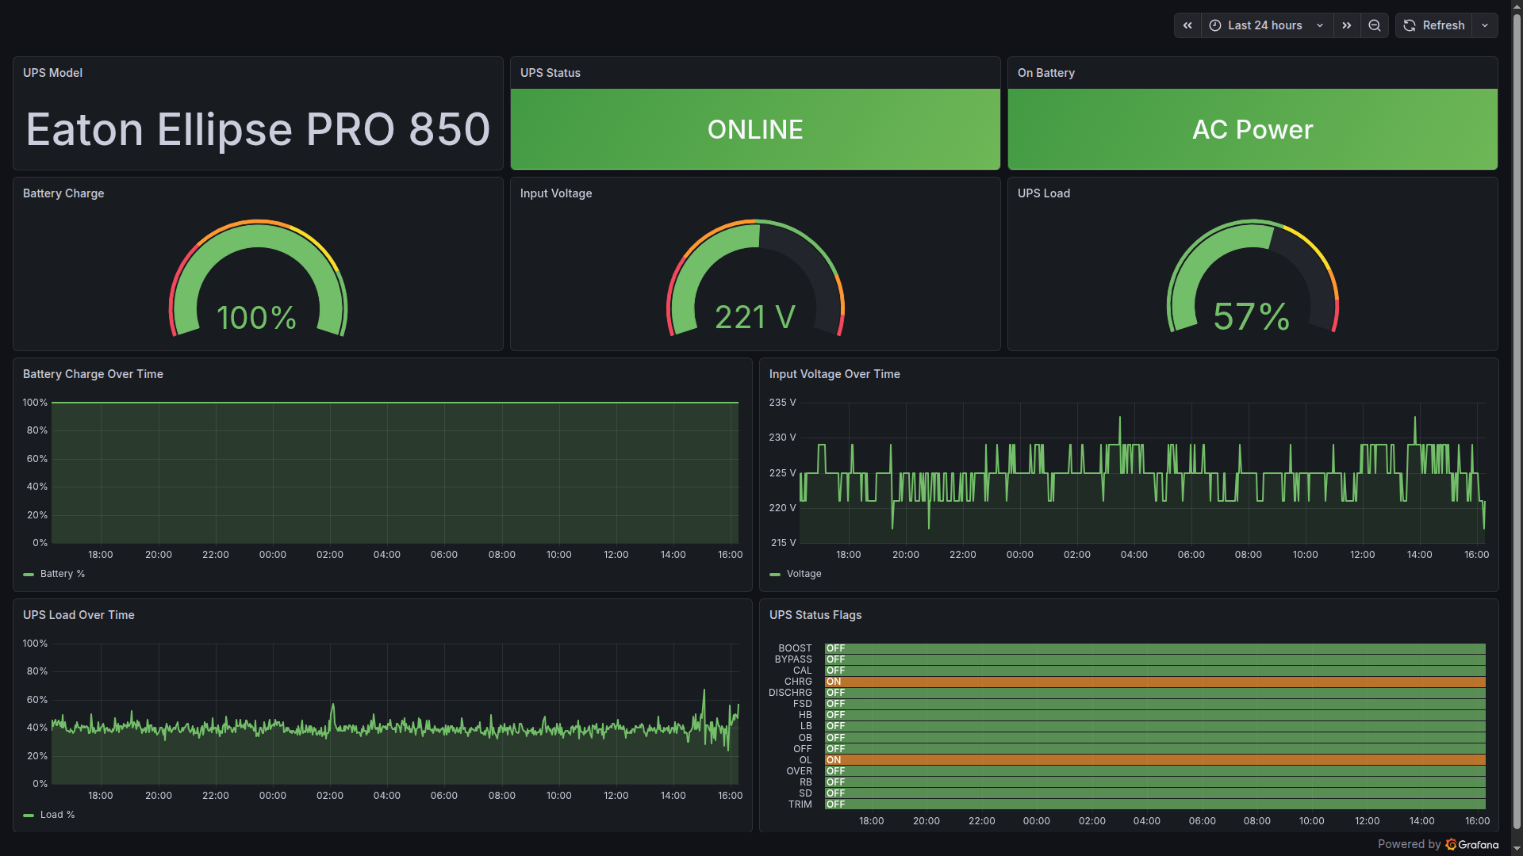
Task: Click the zoom out time range magnifier
Action: 1375,25
